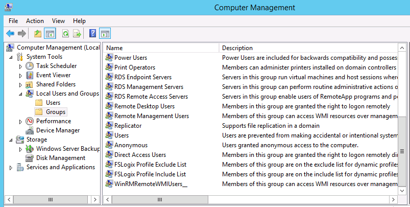The height and width of the screenshot is (207, 410).
Task: Sort by the Name column header
Action: click(161, 48)
